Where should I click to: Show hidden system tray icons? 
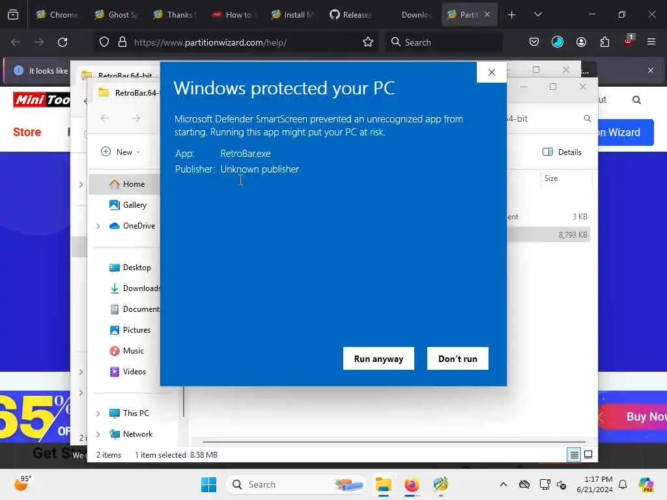coord(504,484)
